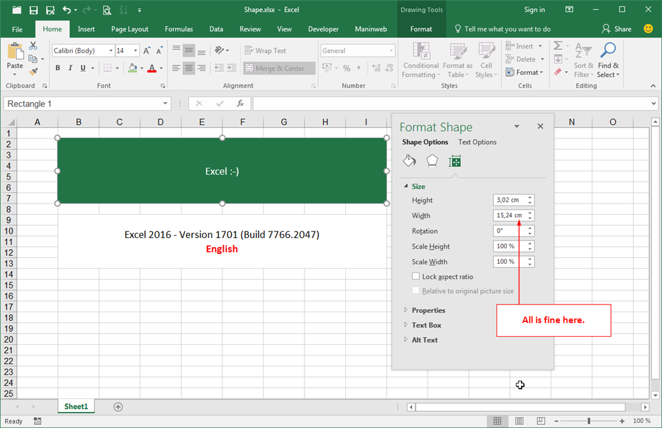This screenshot has width=662, height=428.
Task: Open the General number format dropdown
Action: pyautogui.click(x=391, y=50)
